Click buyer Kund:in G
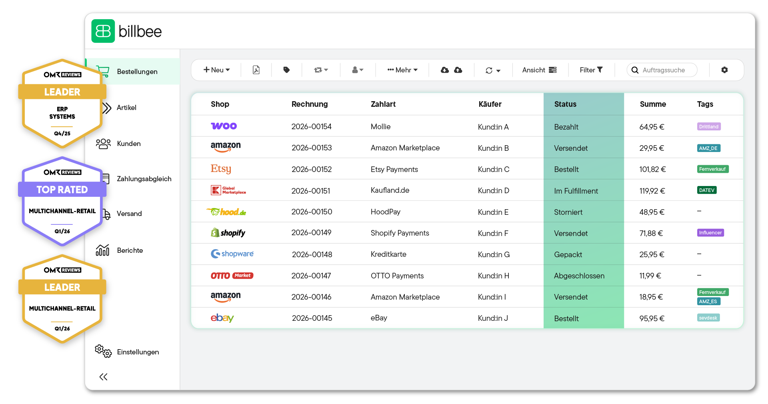 point(494,254)
